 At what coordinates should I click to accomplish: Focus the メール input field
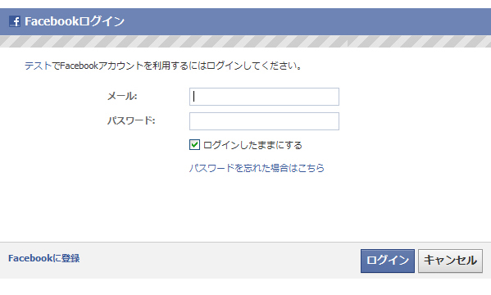click(264, 97)
